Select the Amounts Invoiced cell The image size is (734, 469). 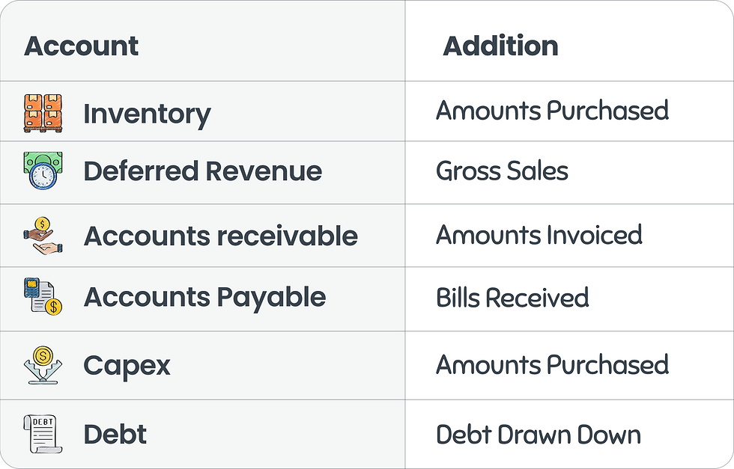click(539, 235)
